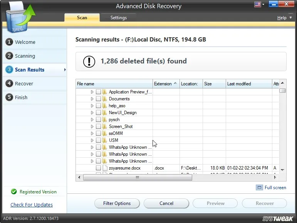Image resolution: width=297 pixels, height=223 pixels.
Task: Click the folder icon for ssOMM
Action: point(104,133)
